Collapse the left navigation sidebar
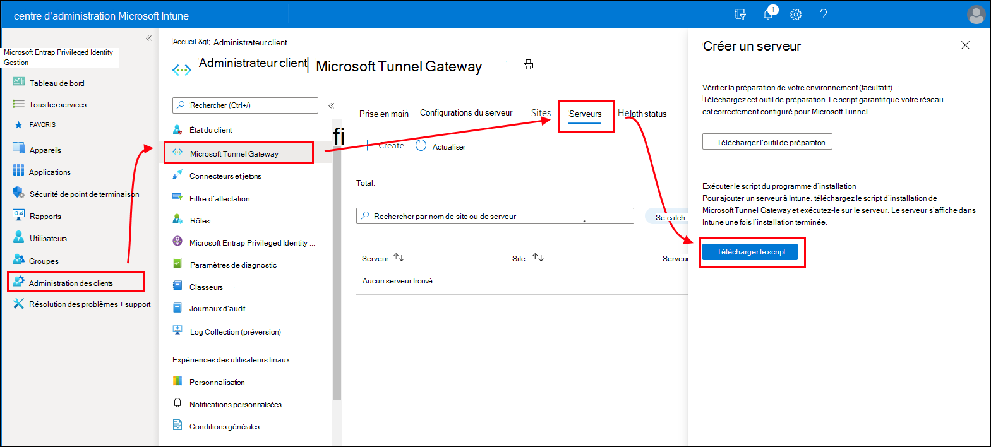This screenshot has height=447, width=991. pyautogui.click(x=148, y=38)
